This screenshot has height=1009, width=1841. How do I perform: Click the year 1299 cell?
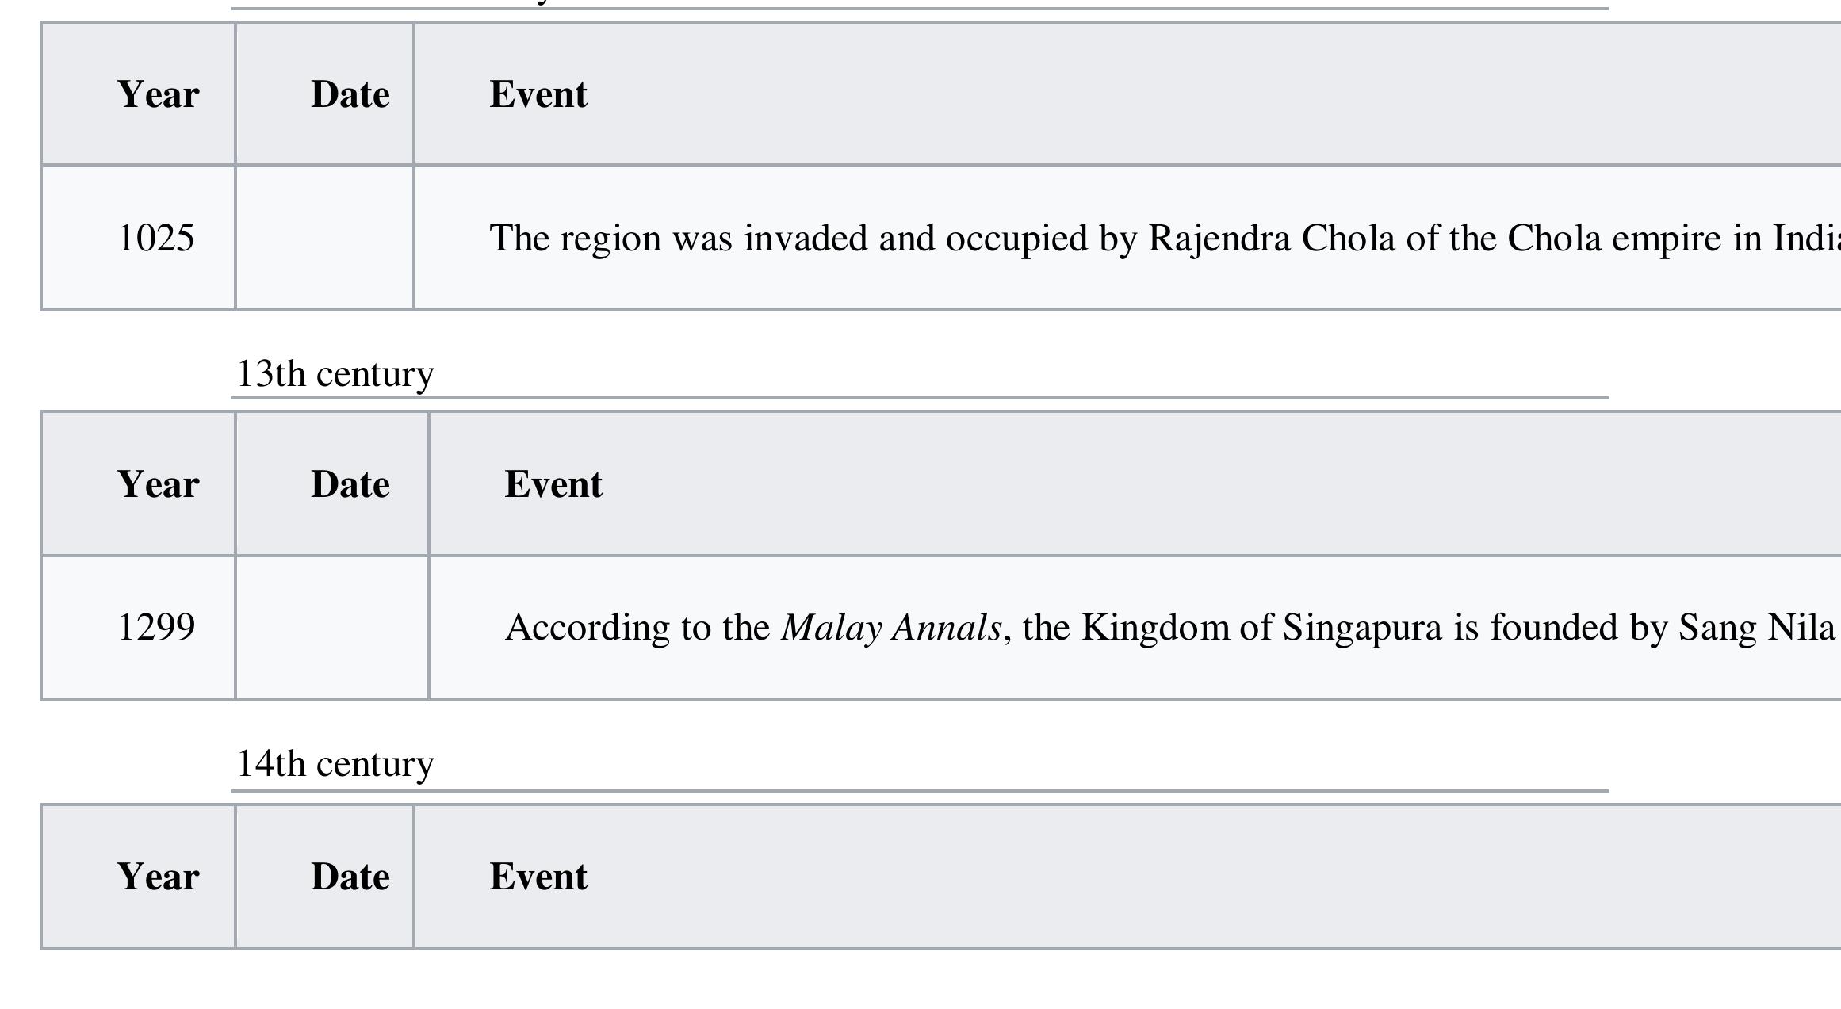click(155, 628)
